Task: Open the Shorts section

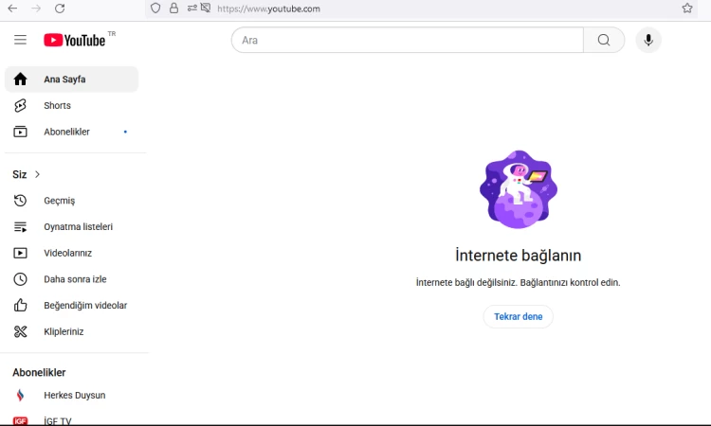Action: coord(57,106)
